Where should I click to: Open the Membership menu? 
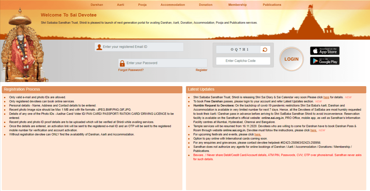pyautogui.click(x=238, y=5)
